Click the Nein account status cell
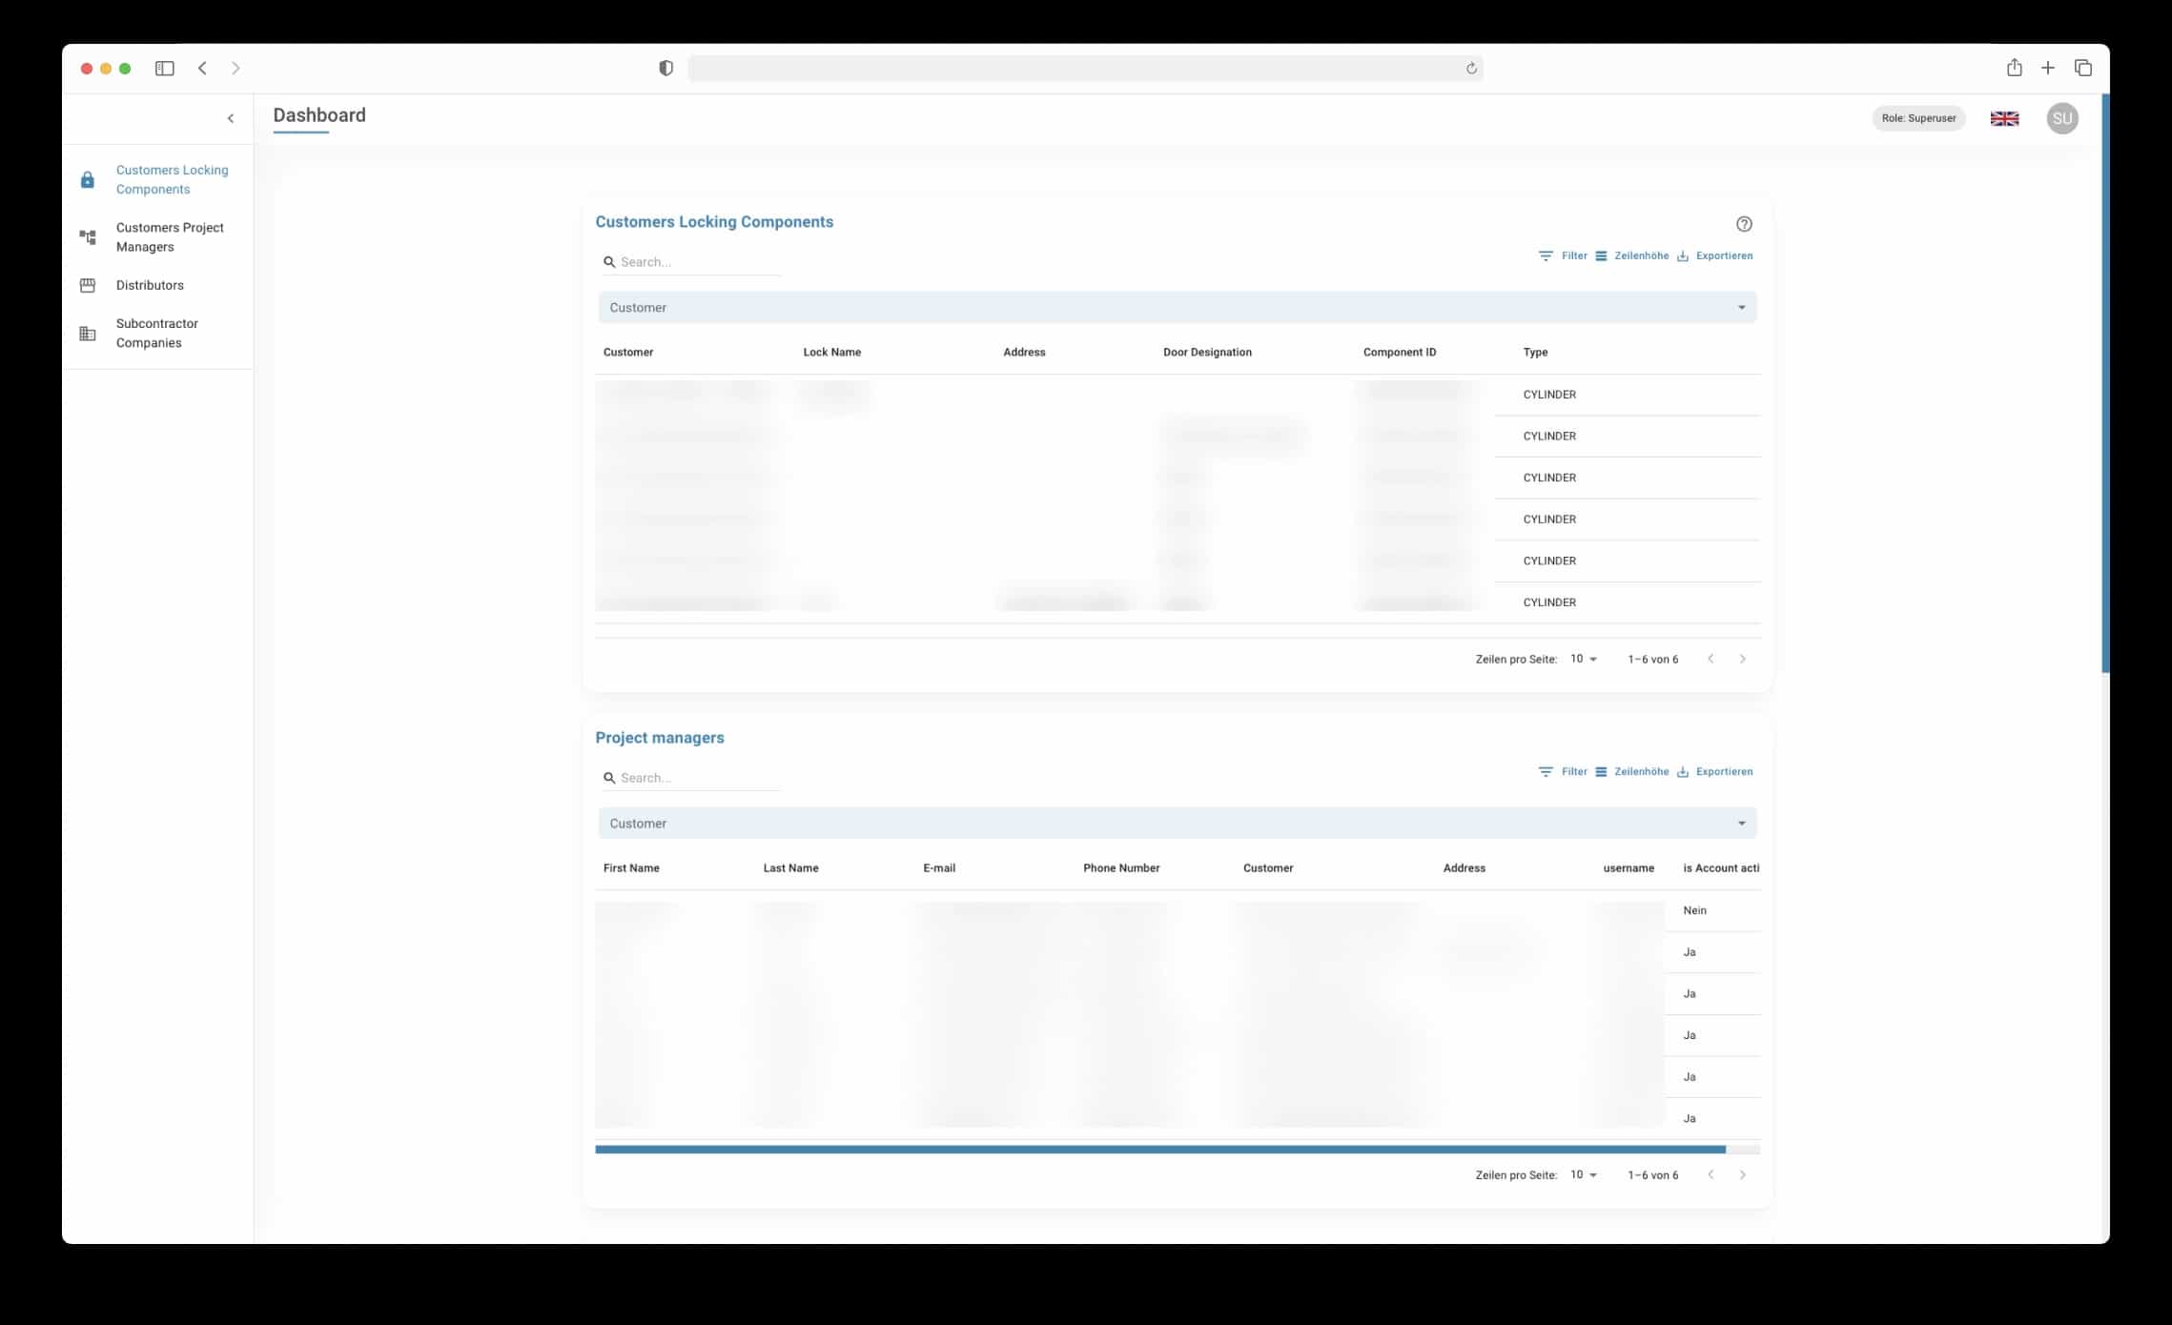The height and width of the screenshot is (1325, 2172). pos(1694,910)
